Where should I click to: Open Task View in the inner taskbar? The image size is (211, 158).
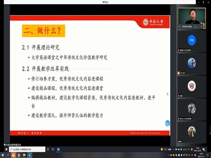coord(53,149)
